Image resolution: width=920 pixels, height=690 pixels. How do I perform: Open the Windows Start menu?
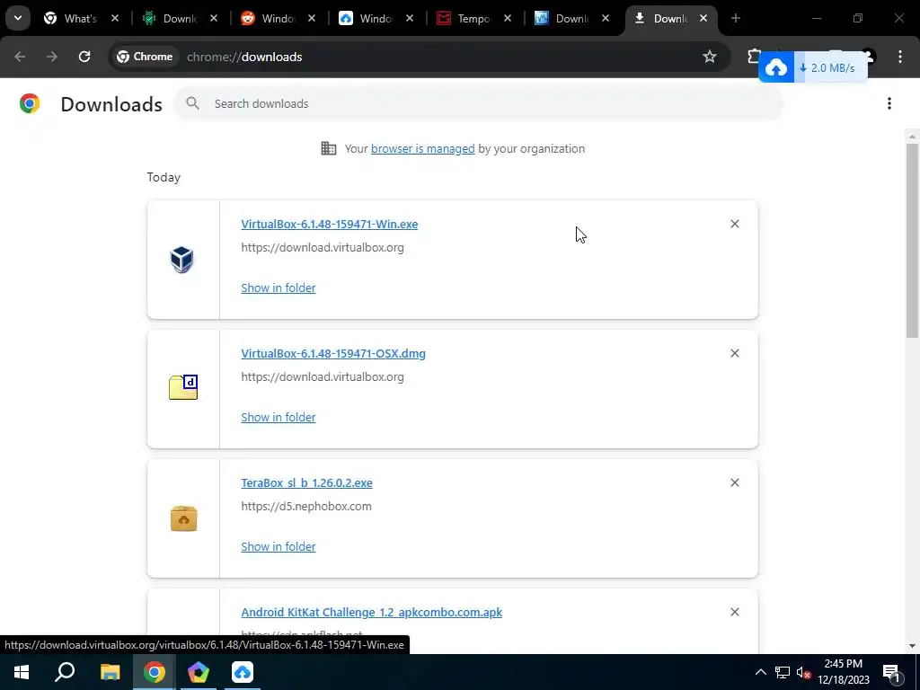pos(22,672)
